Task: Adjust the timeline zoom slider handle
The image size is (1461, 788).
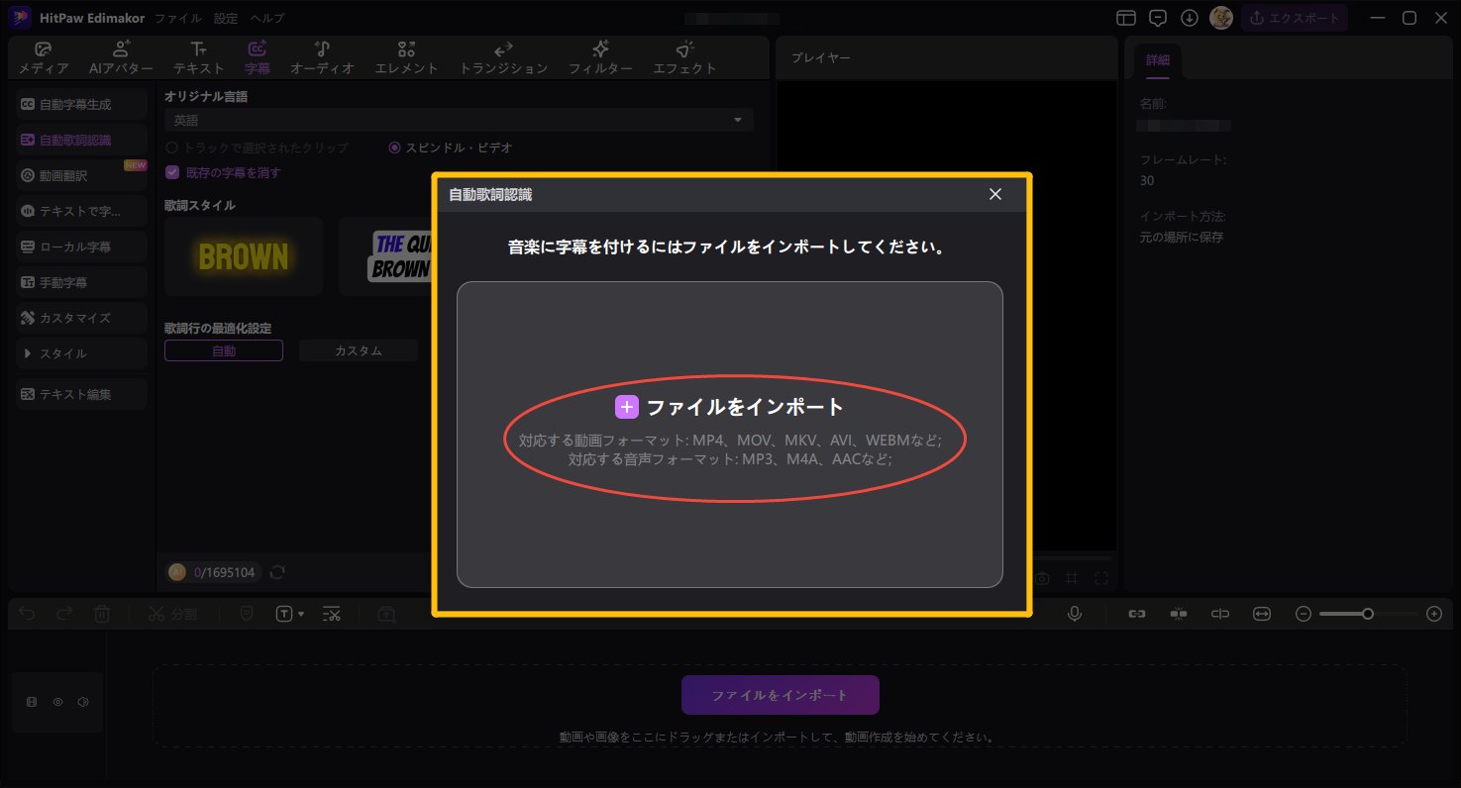Action: tap(1368, 614)
